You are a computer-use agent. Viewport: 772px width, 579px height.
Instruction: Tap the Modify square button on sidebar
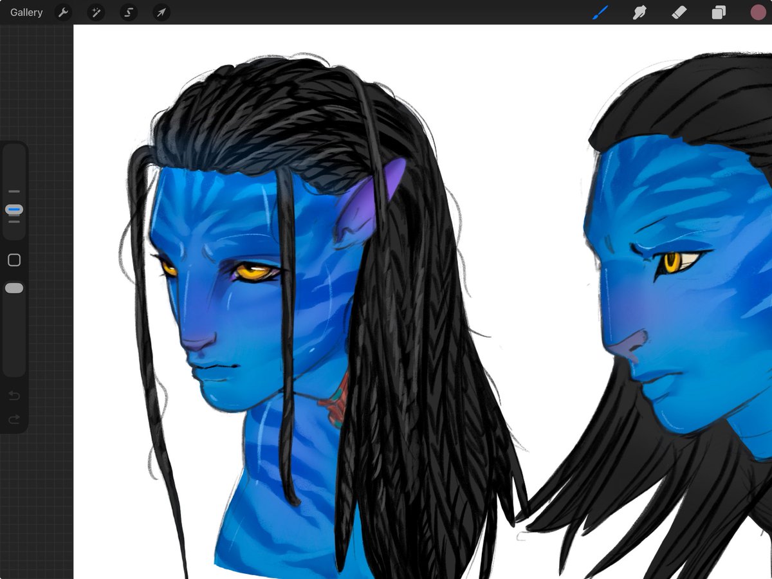[x=14, y=260]
